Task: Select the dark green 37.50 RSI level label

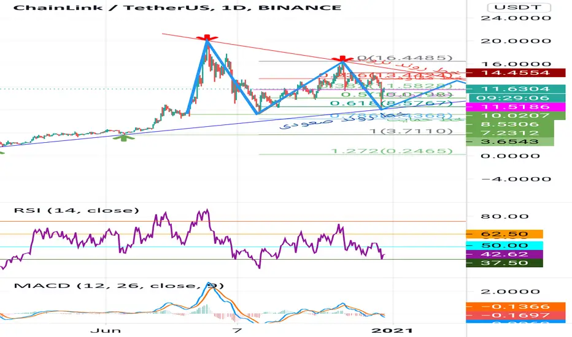Action: (504, 263)
